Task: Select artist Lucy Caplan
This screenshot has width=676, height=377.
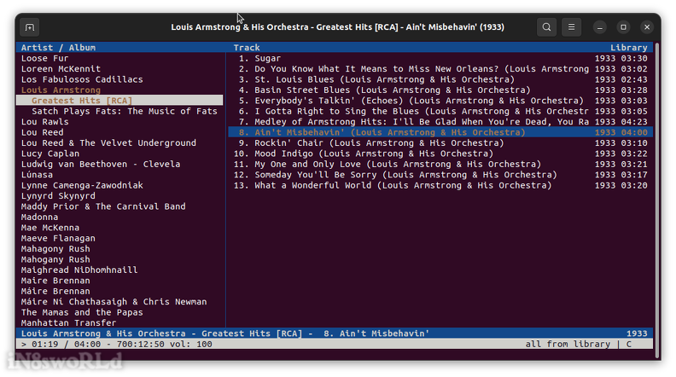Action: pyautogui.click(x=50, y=154)
